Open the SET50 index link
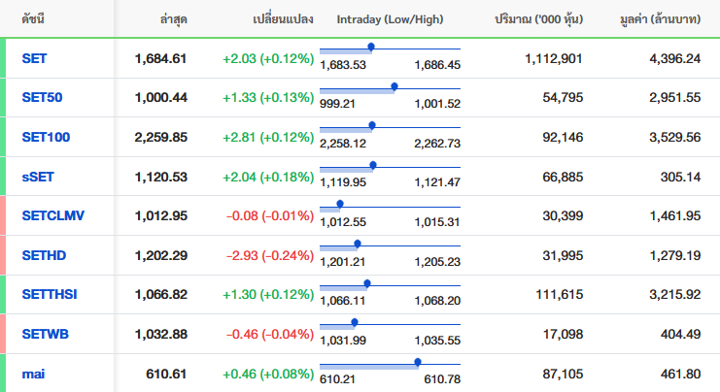The width and height of the screenshot is (720, 392). click(42, 98)
